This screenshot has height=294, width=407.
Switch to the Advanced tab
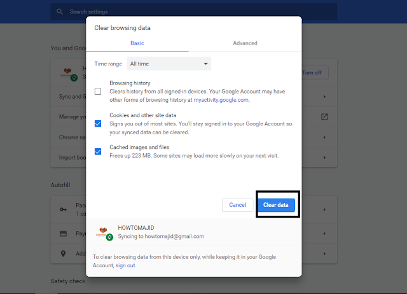click(245, 43)
